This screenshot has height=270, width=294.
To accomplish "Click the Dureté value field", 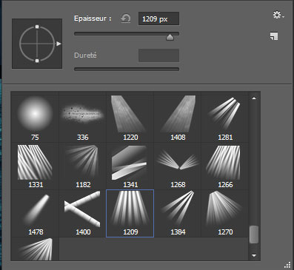I will [x=158, y=55].
